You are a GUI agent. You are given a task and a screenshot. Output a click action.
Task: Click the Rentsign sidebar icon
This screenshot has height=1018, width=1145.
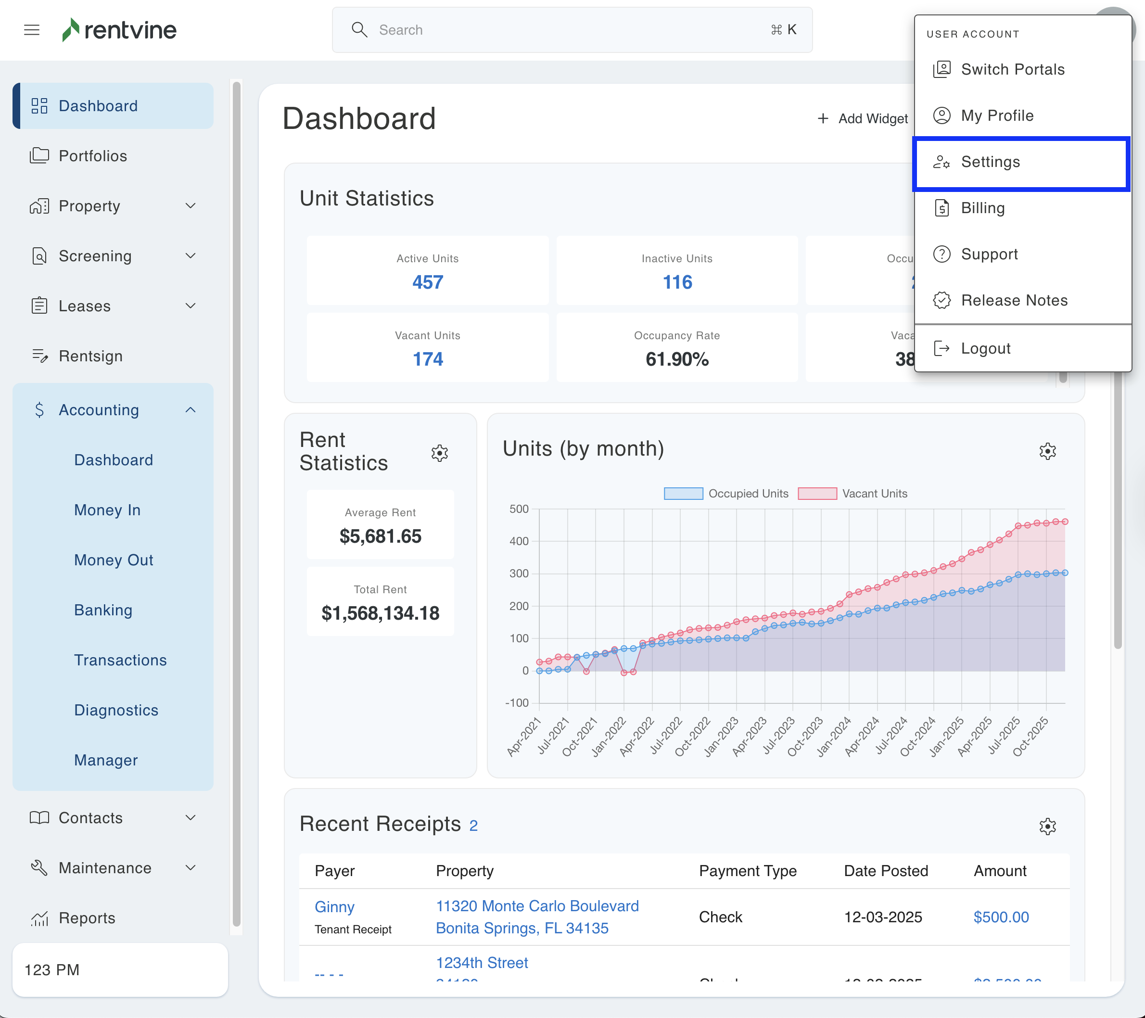point(39,356)
